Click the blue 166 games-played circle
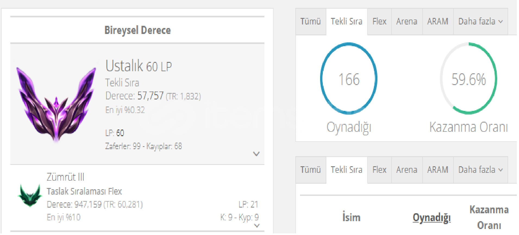 (x=349, y=79)
